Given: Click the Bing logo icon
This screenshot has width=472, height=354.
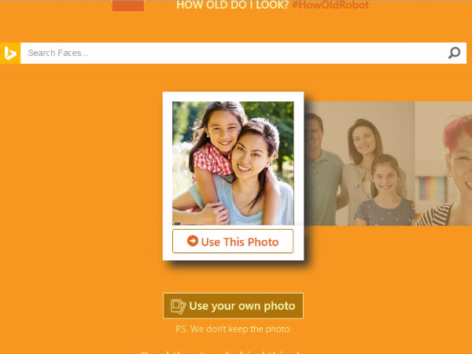Looking at the screenshot, I should [x=10, y=53].
